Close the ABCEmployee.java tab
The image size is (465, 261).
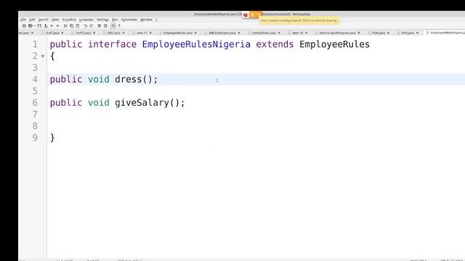(x=239, y=33)
